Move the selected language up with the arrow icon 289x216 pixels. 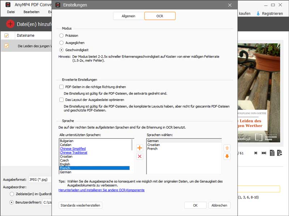227,148
